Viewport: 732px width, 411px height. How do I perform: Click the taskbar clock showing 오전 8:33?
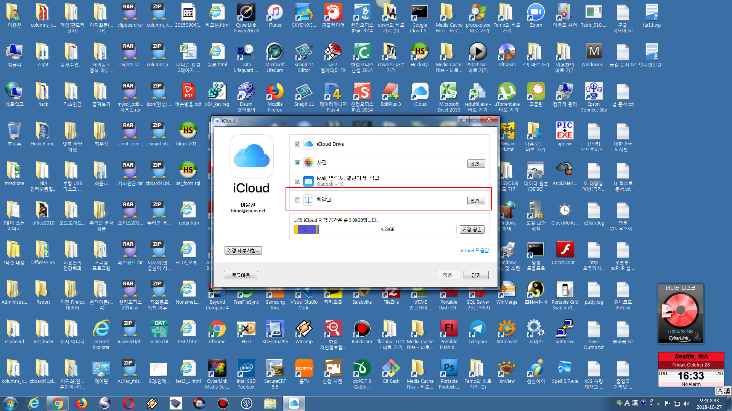[709, 403]
